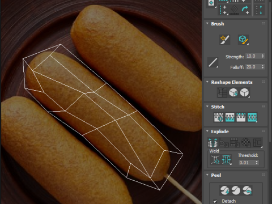Click Break icon in Explode rollout

(x=213, y=142)
